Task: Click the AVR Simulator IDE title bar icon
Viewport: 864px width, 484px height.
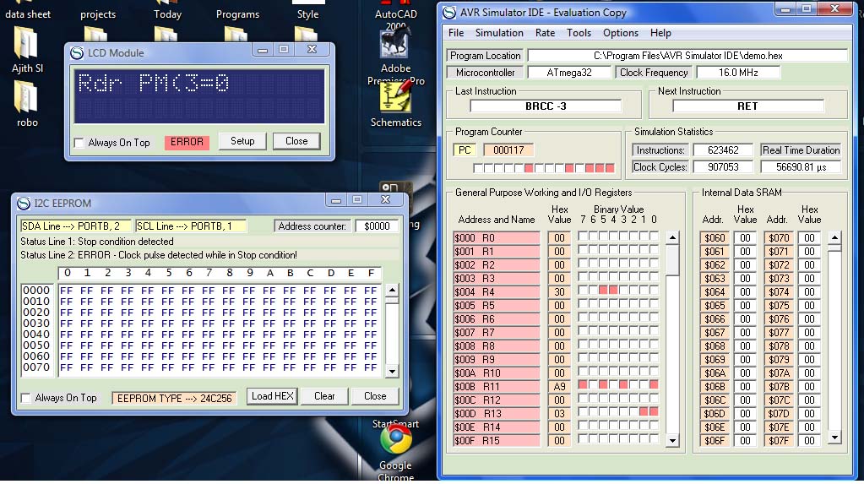Action: click(449, 12)
